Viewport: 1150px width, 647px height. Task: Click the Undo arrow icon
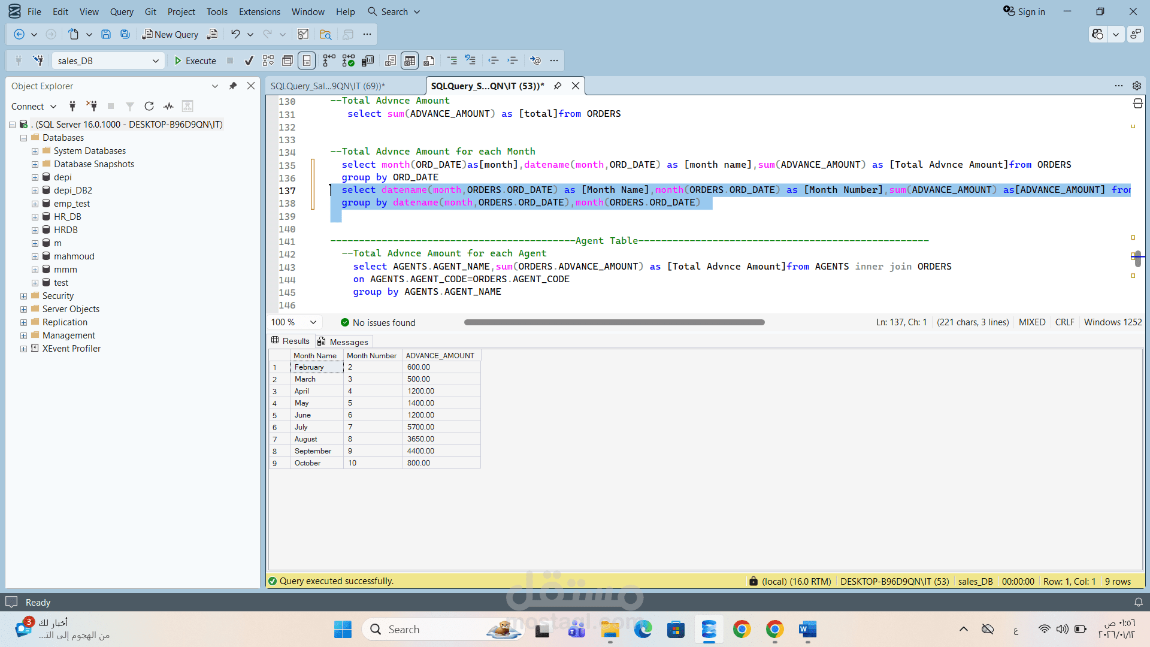click(235, 34)
